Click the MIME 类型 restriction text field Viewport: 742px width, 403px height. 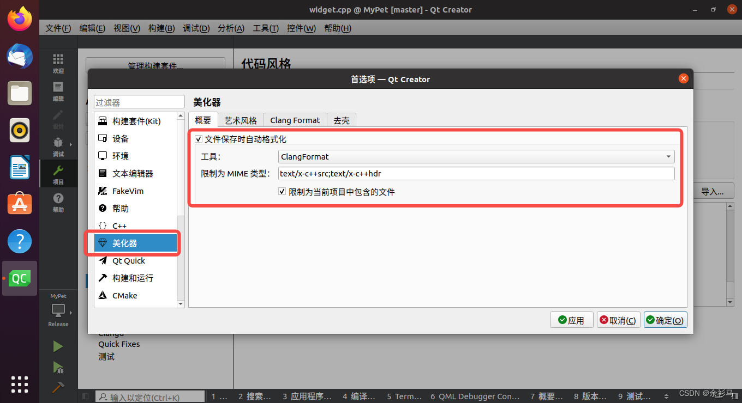(x=476, y=174)
